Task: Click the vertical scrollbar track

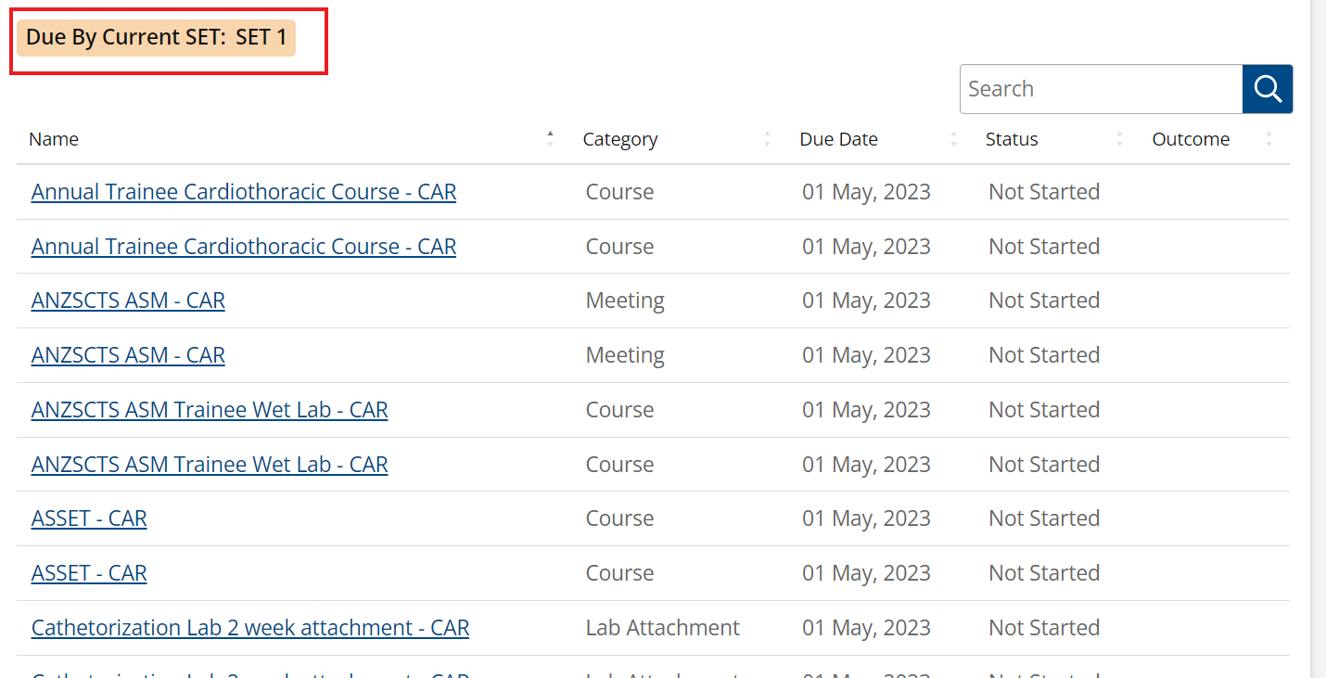Action: (1318, 339)
